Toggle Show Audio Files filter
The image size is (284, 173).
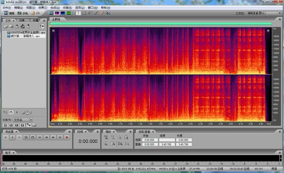click(x=5, y=125)
